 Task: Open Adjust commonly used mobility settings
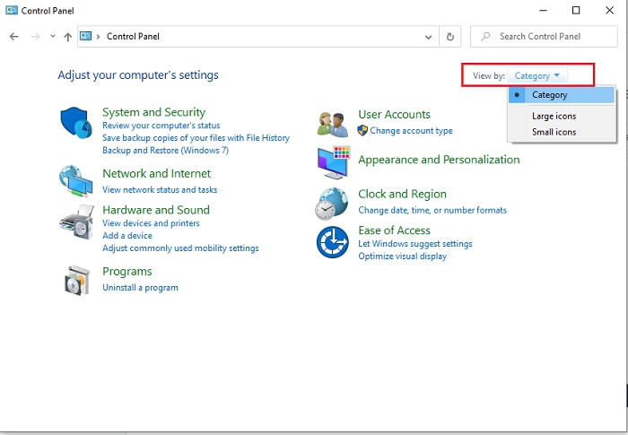[x=180, y=248]
